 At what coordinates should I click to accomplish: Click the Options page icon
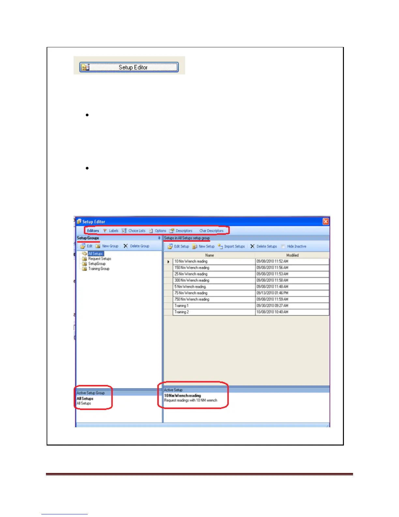151,231
